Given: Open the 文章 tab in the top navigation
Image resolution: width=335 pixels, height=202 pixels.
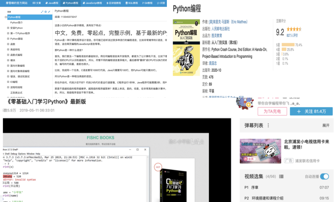Looking at the screenshot, I should click(37, 3).
